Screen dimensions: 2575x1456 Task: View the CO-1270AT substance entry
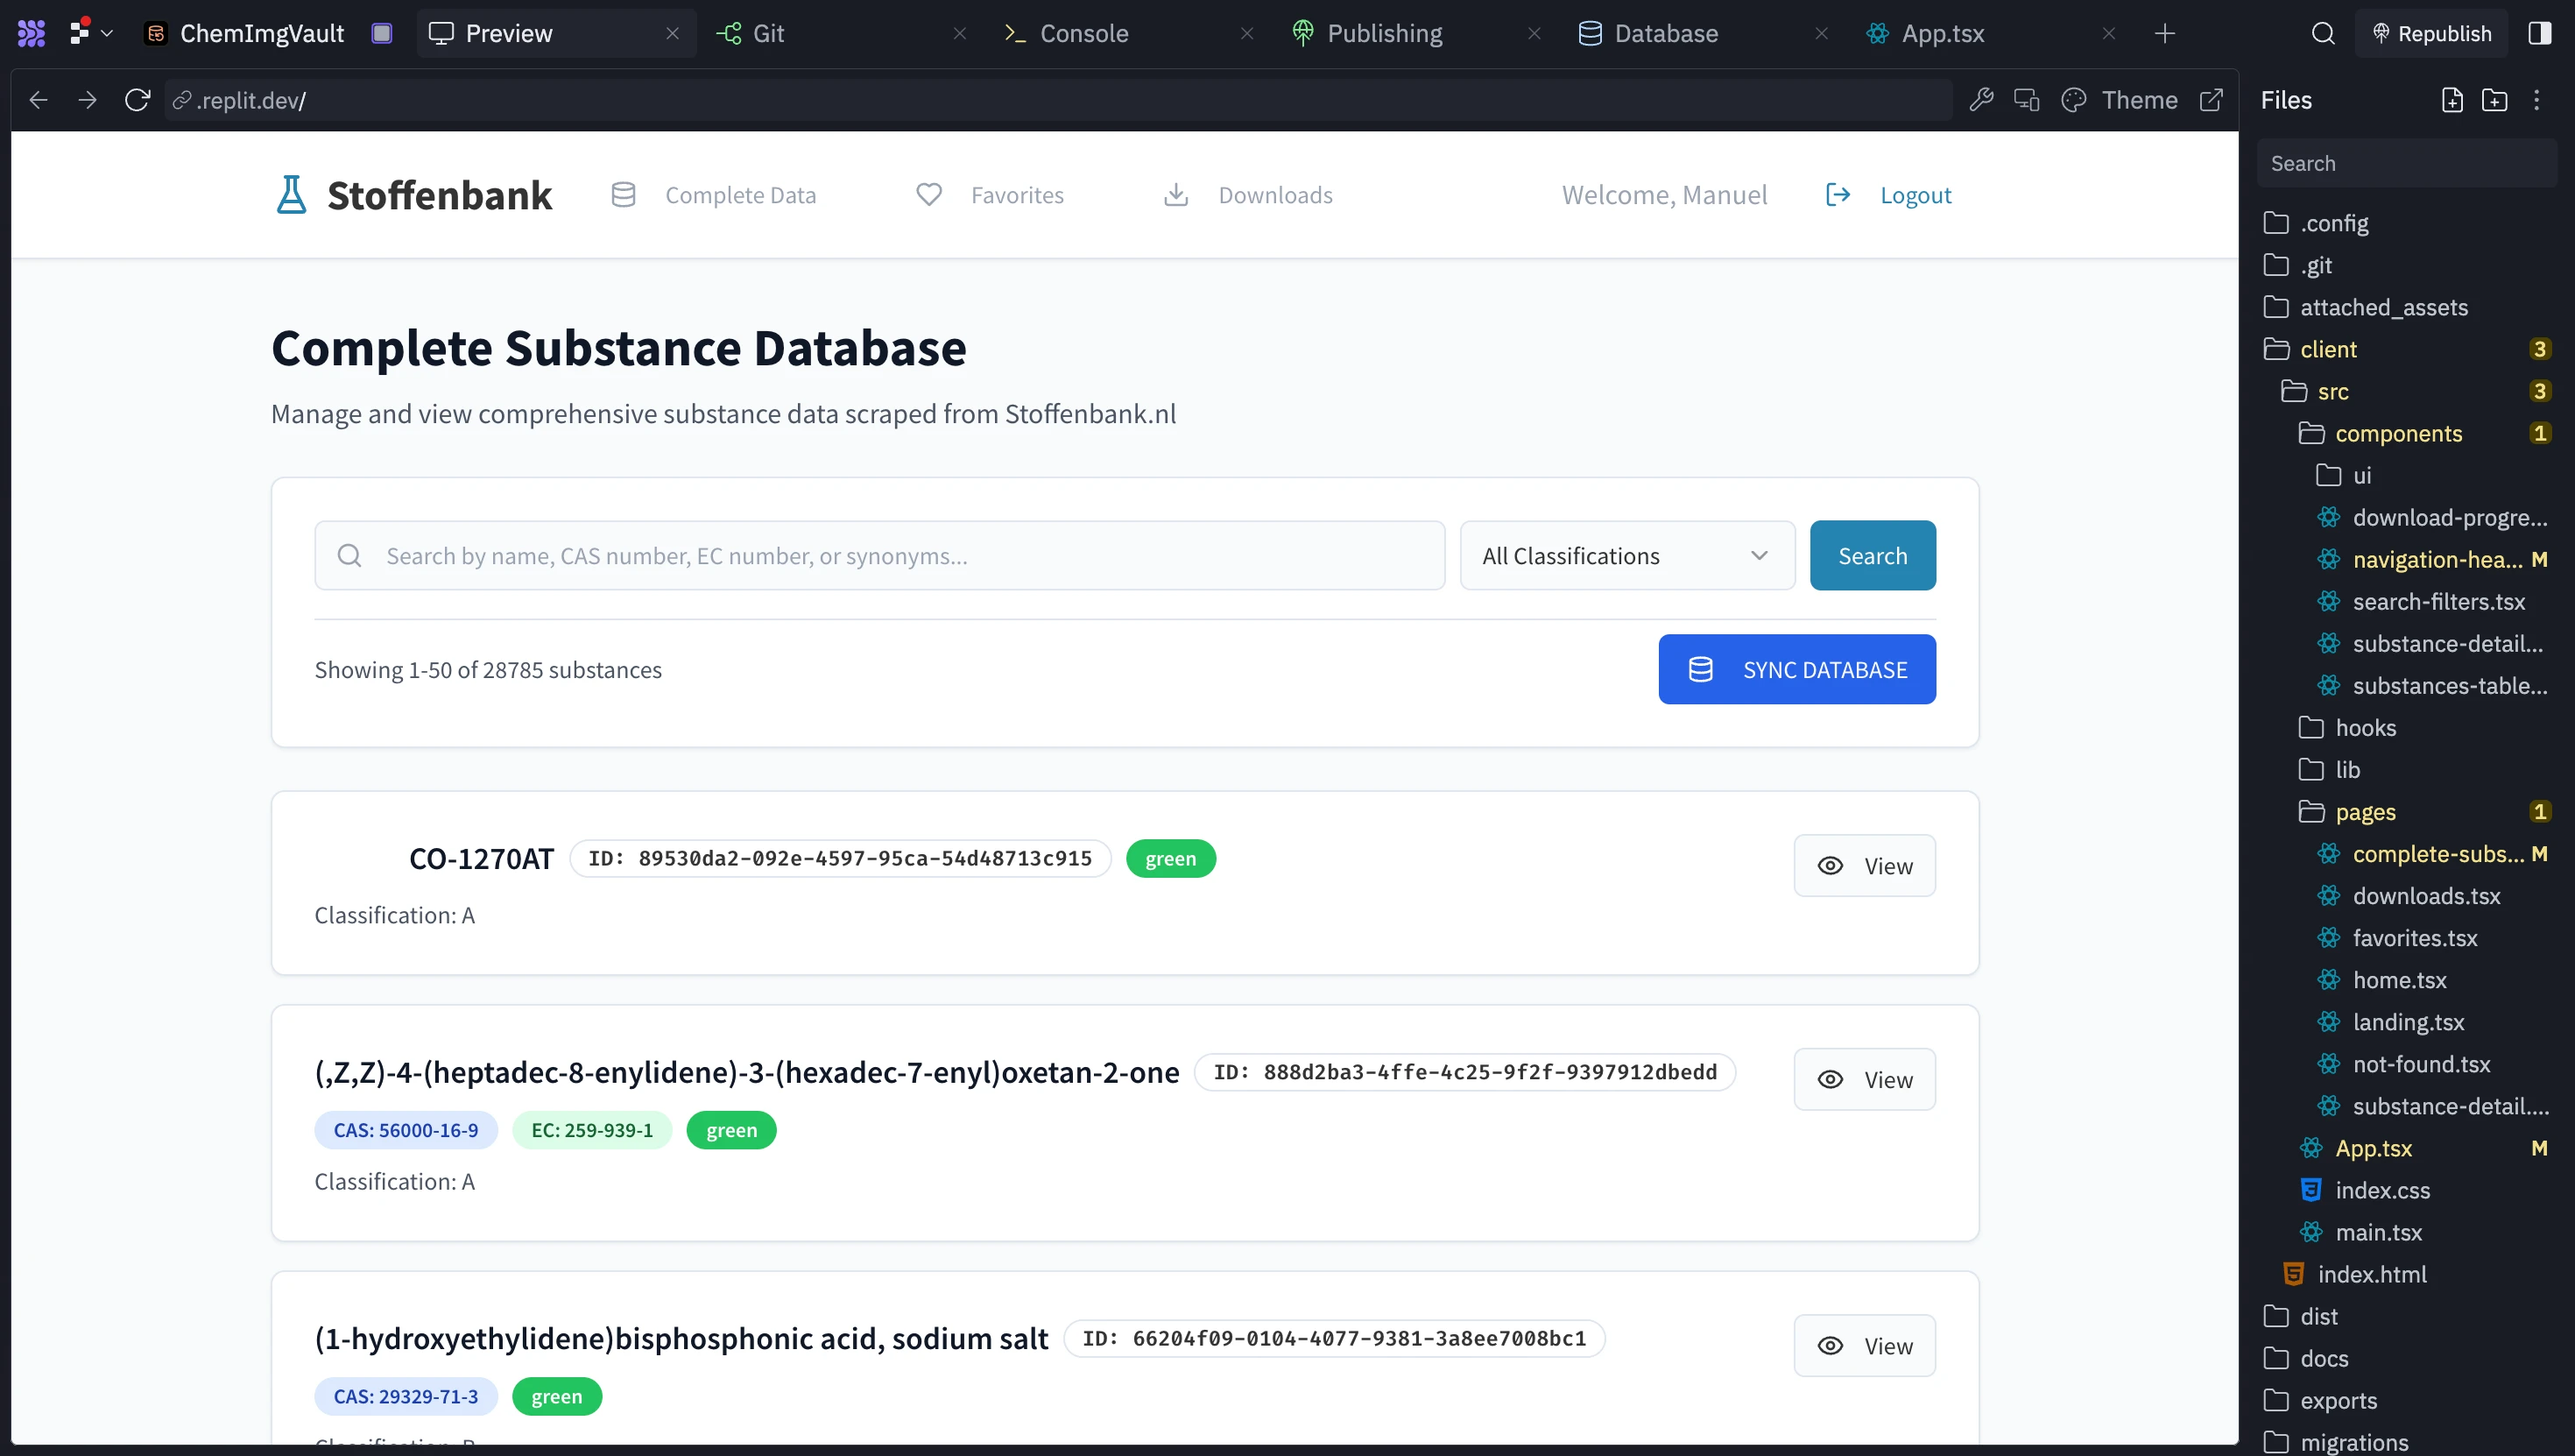pyautogui.click(x=1863, y=866)
